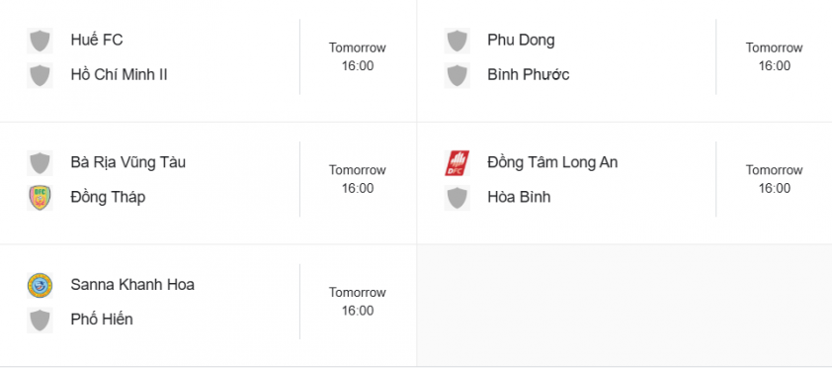Screen dimensions: 832x368
Task: Open the Phố Hiến team name
Action: point(102,320)
